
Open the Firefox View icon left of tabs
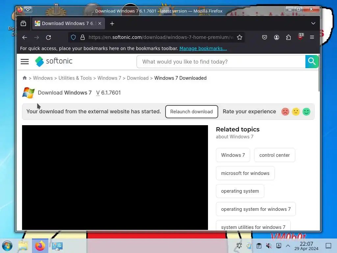(x=23, y=23)
